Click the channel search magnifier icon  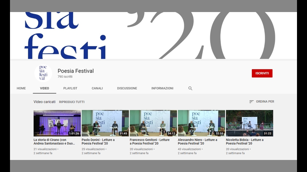click(190, 88)
